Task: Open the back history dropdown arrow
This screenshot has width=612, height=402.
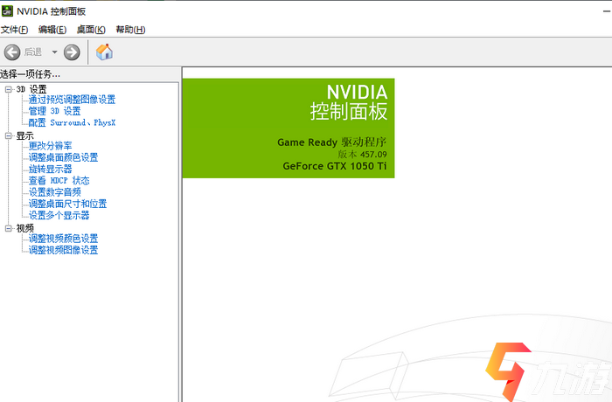Action: click(x=54, y=52)
